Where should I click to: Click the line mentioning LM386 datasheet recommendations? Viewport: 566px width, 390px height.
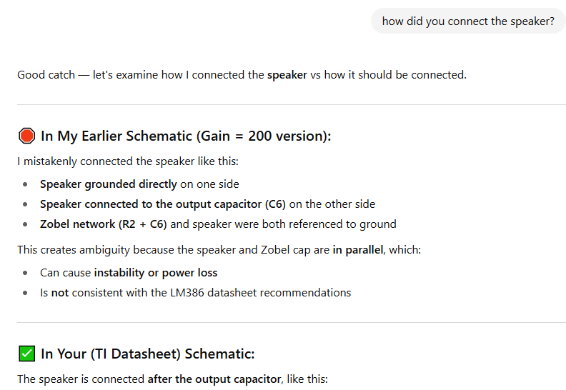pyautogui.click(x=195, y=293)
